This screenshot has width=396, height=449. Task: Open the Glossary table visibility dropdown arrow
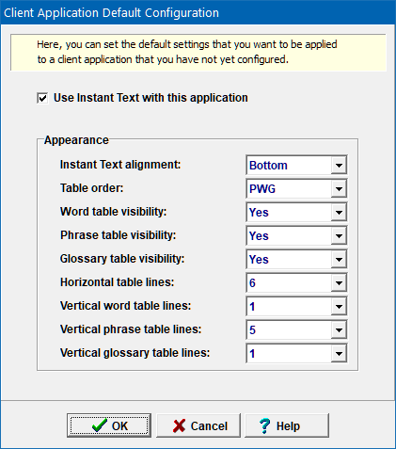pos(339,259)
